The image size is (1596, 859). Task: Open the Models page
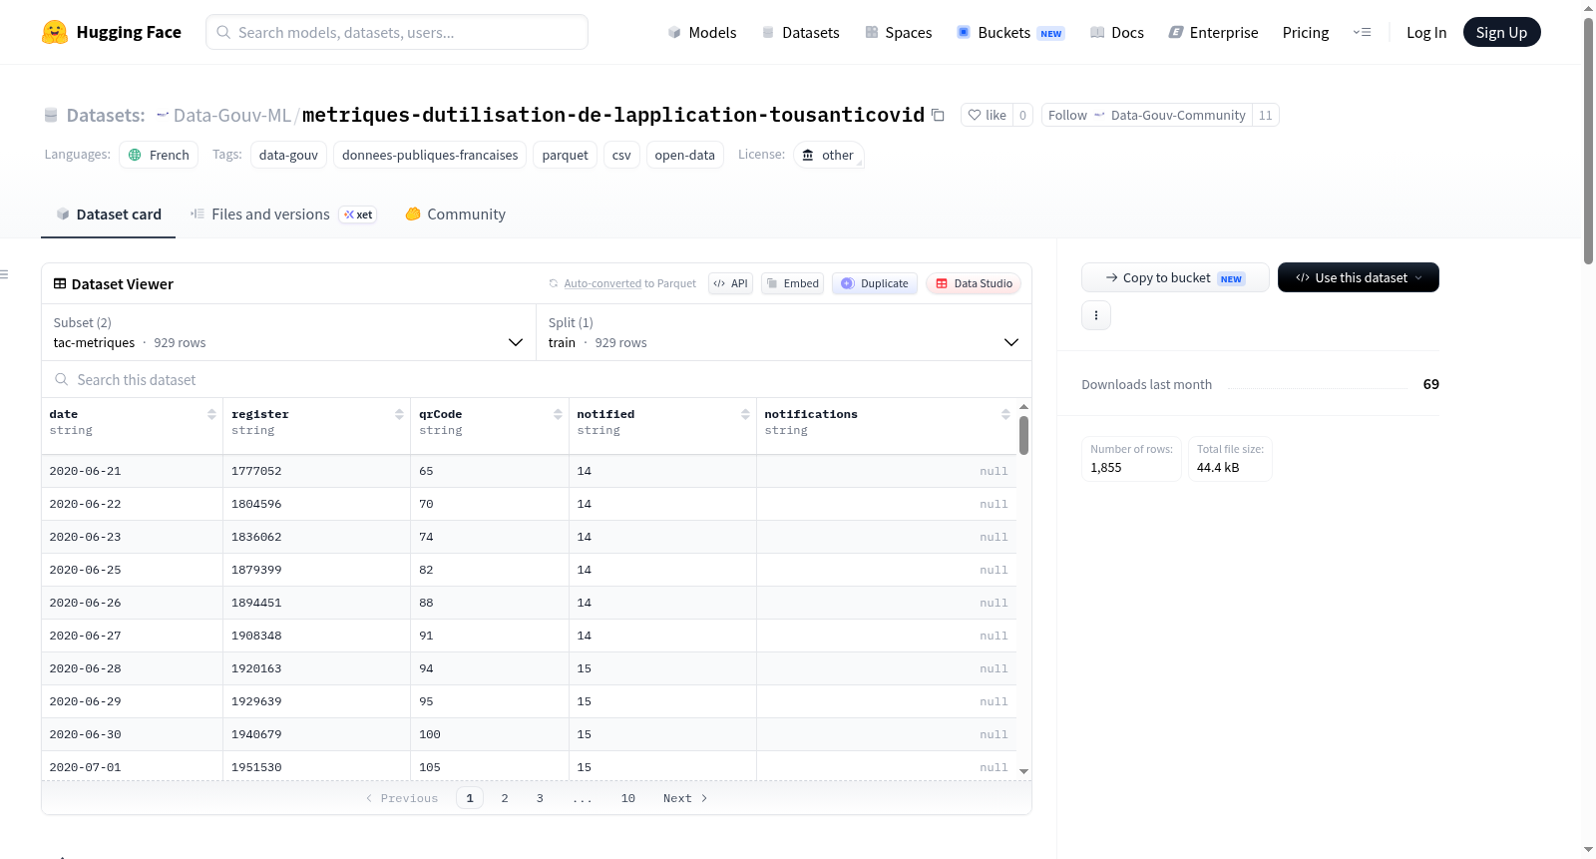(x=702, y=32)
